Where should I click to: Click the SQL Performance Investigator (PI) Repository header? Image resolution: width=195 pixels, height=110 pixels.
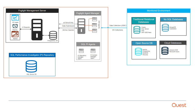point(32,55)
